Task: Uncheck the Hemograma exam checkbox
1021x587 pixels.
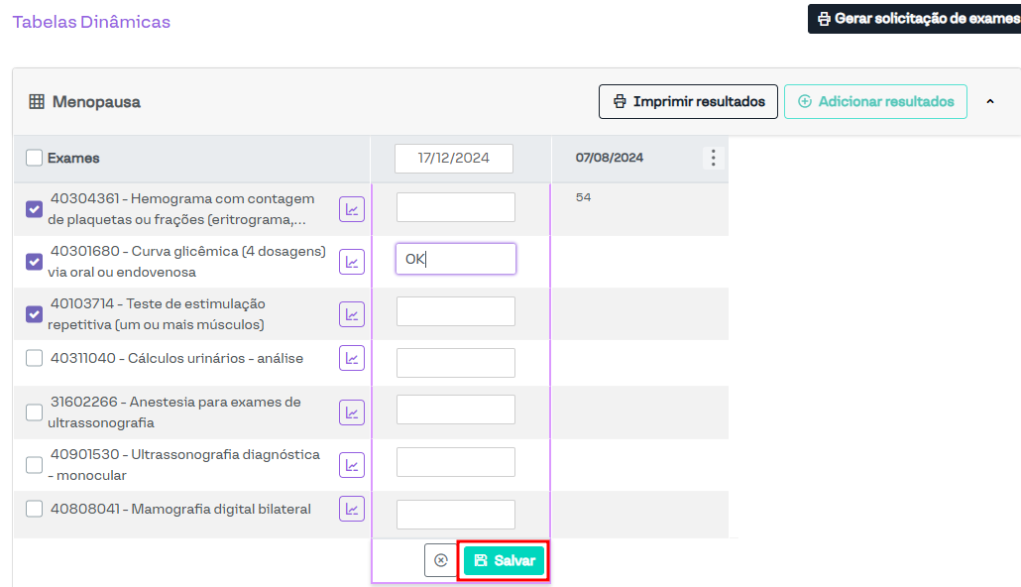Action: (34, 209)
